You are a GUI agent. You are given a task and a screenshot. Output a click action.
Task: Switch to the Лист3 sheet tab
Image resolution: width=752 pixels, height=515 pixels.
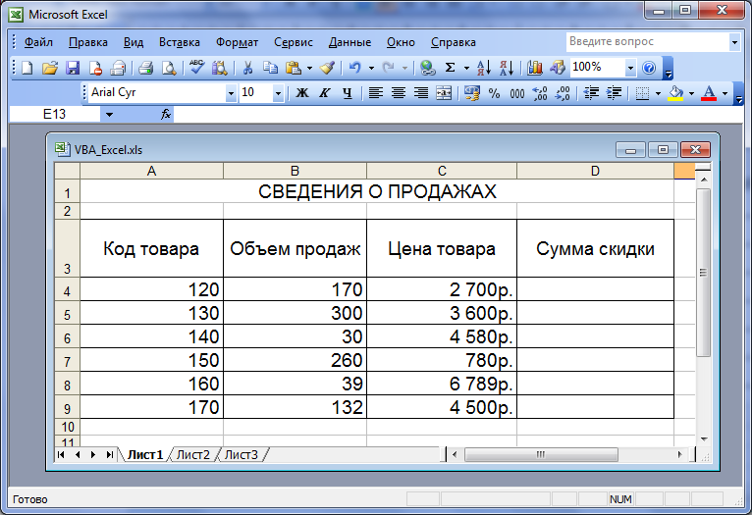[241, 454]
